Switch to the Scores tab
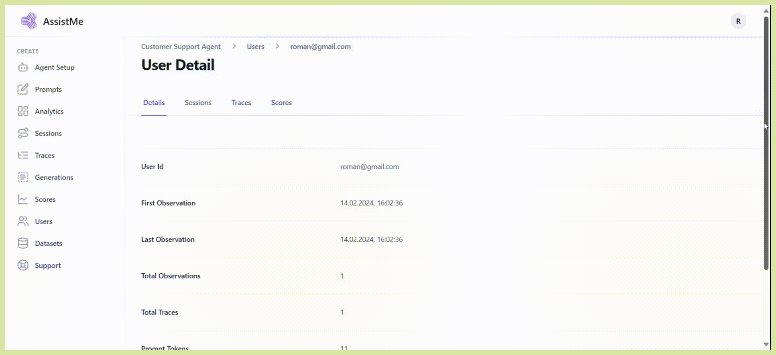 [x=281, y=103]
